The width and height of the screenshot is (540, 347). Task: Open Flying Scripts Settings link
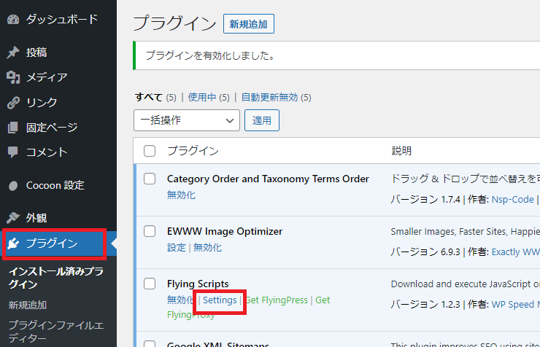coord(220,300)
